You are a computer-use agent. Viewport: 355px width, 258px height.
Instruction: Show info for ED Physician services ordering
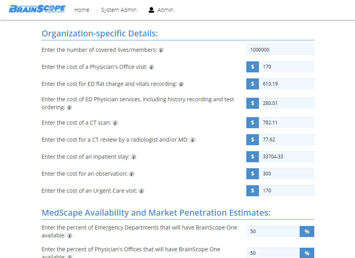[x=69, y=108]
